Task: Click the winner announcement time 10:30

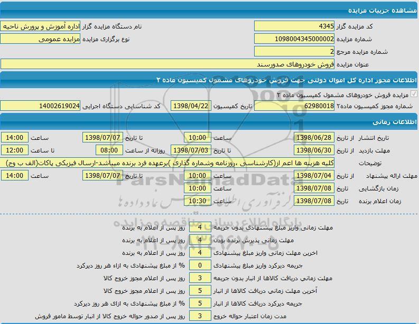Action: [198, 201]
